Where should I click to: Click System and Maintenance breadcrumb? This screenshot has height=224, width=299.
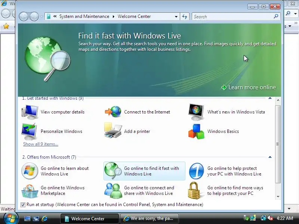click(84, 16)
